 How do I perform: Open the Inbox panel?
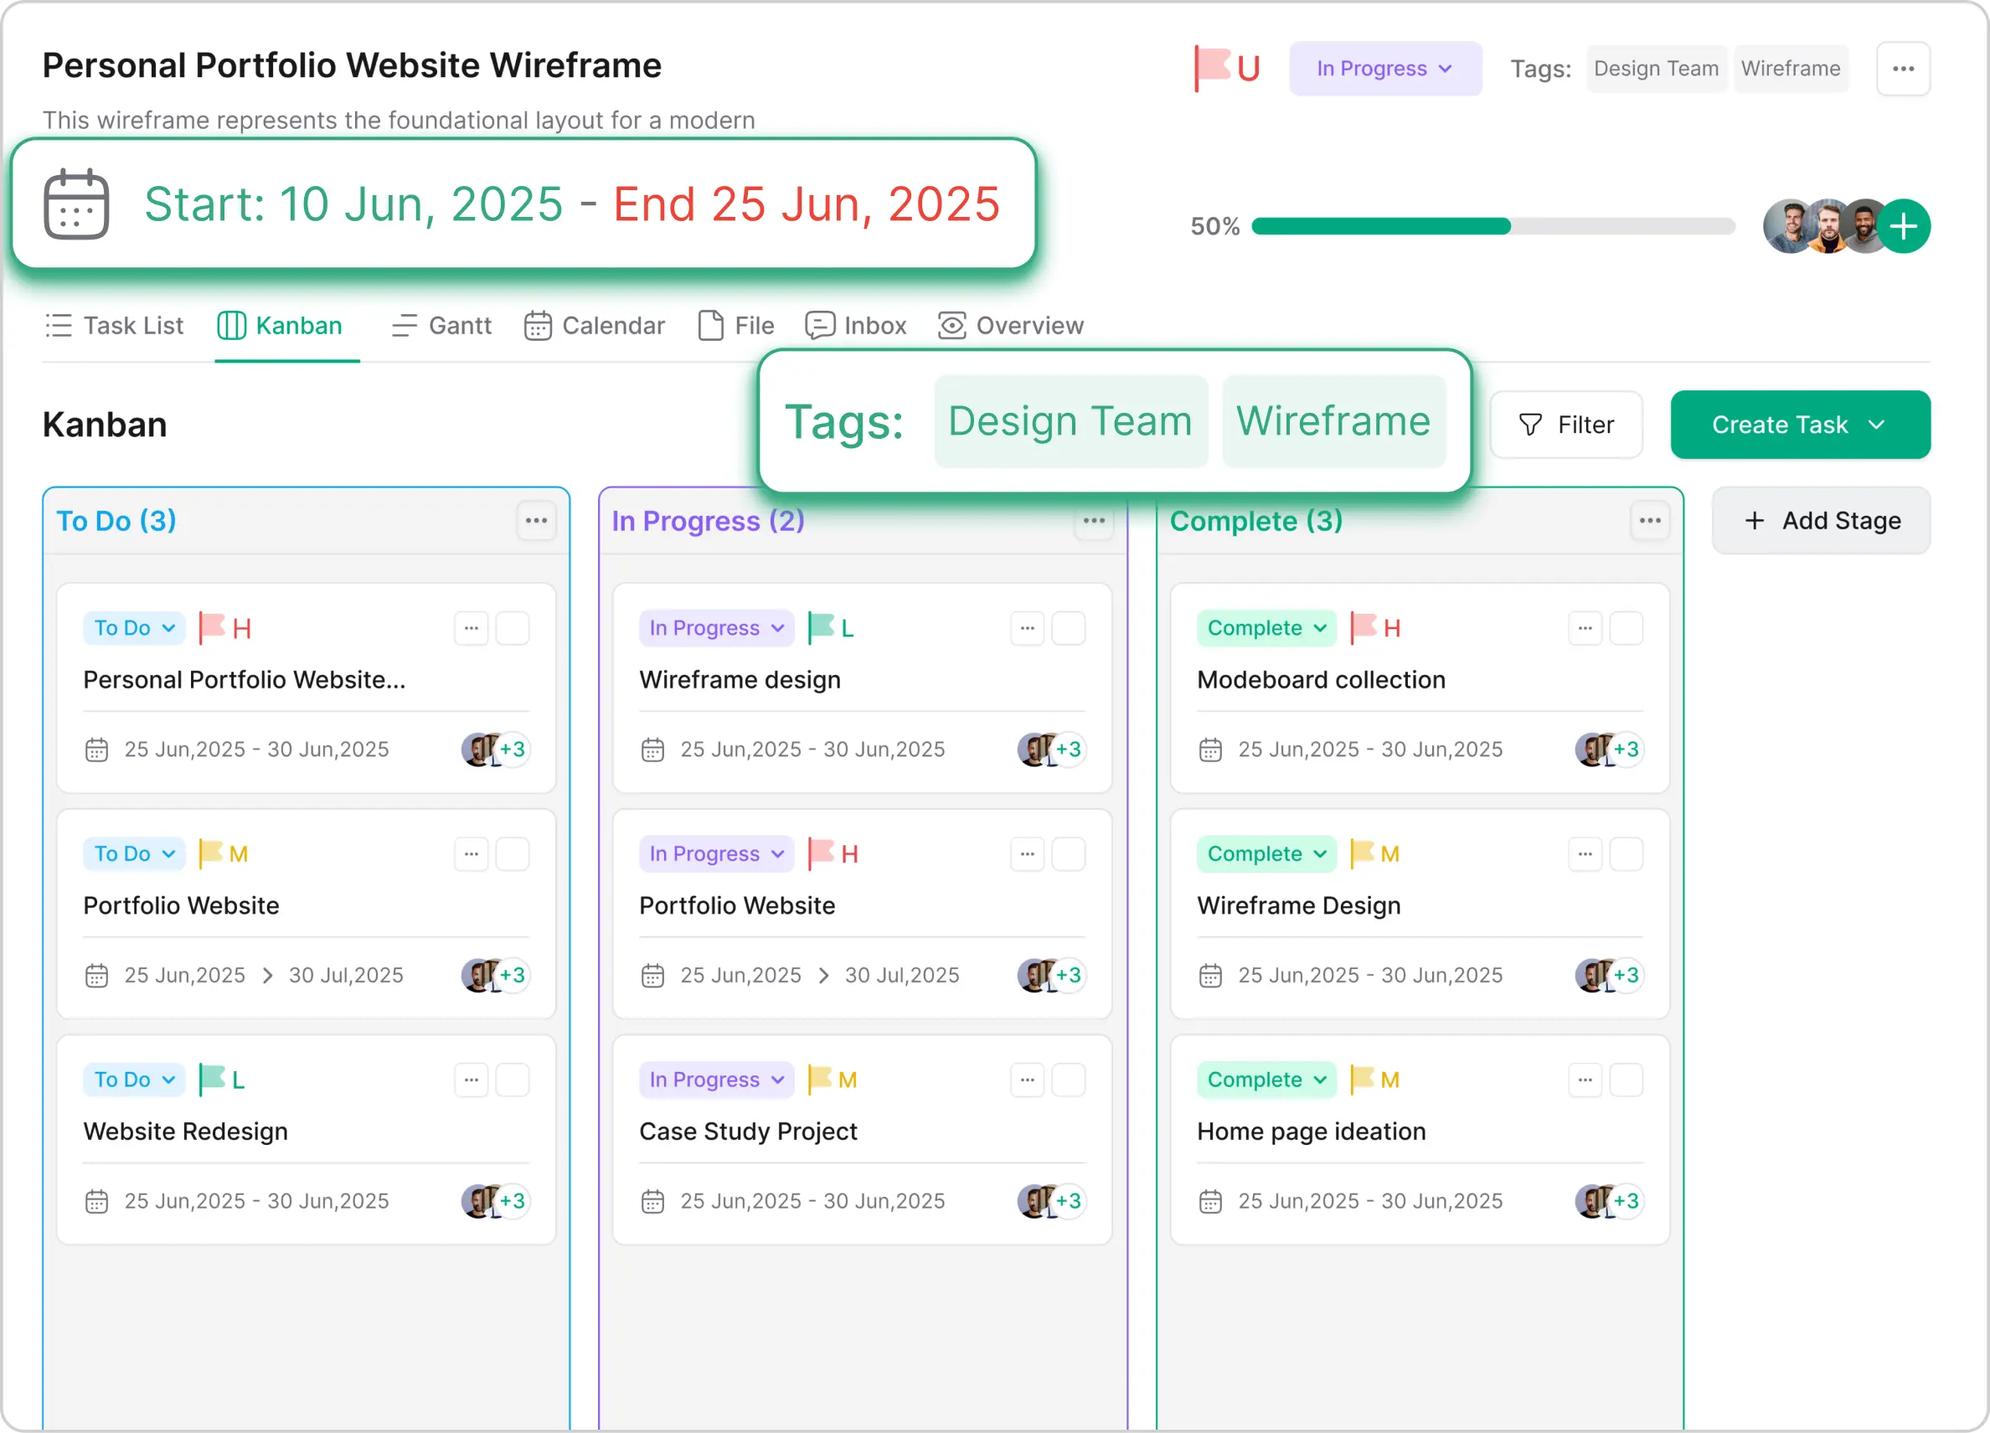pyautogui.click(x=855, y=326)
